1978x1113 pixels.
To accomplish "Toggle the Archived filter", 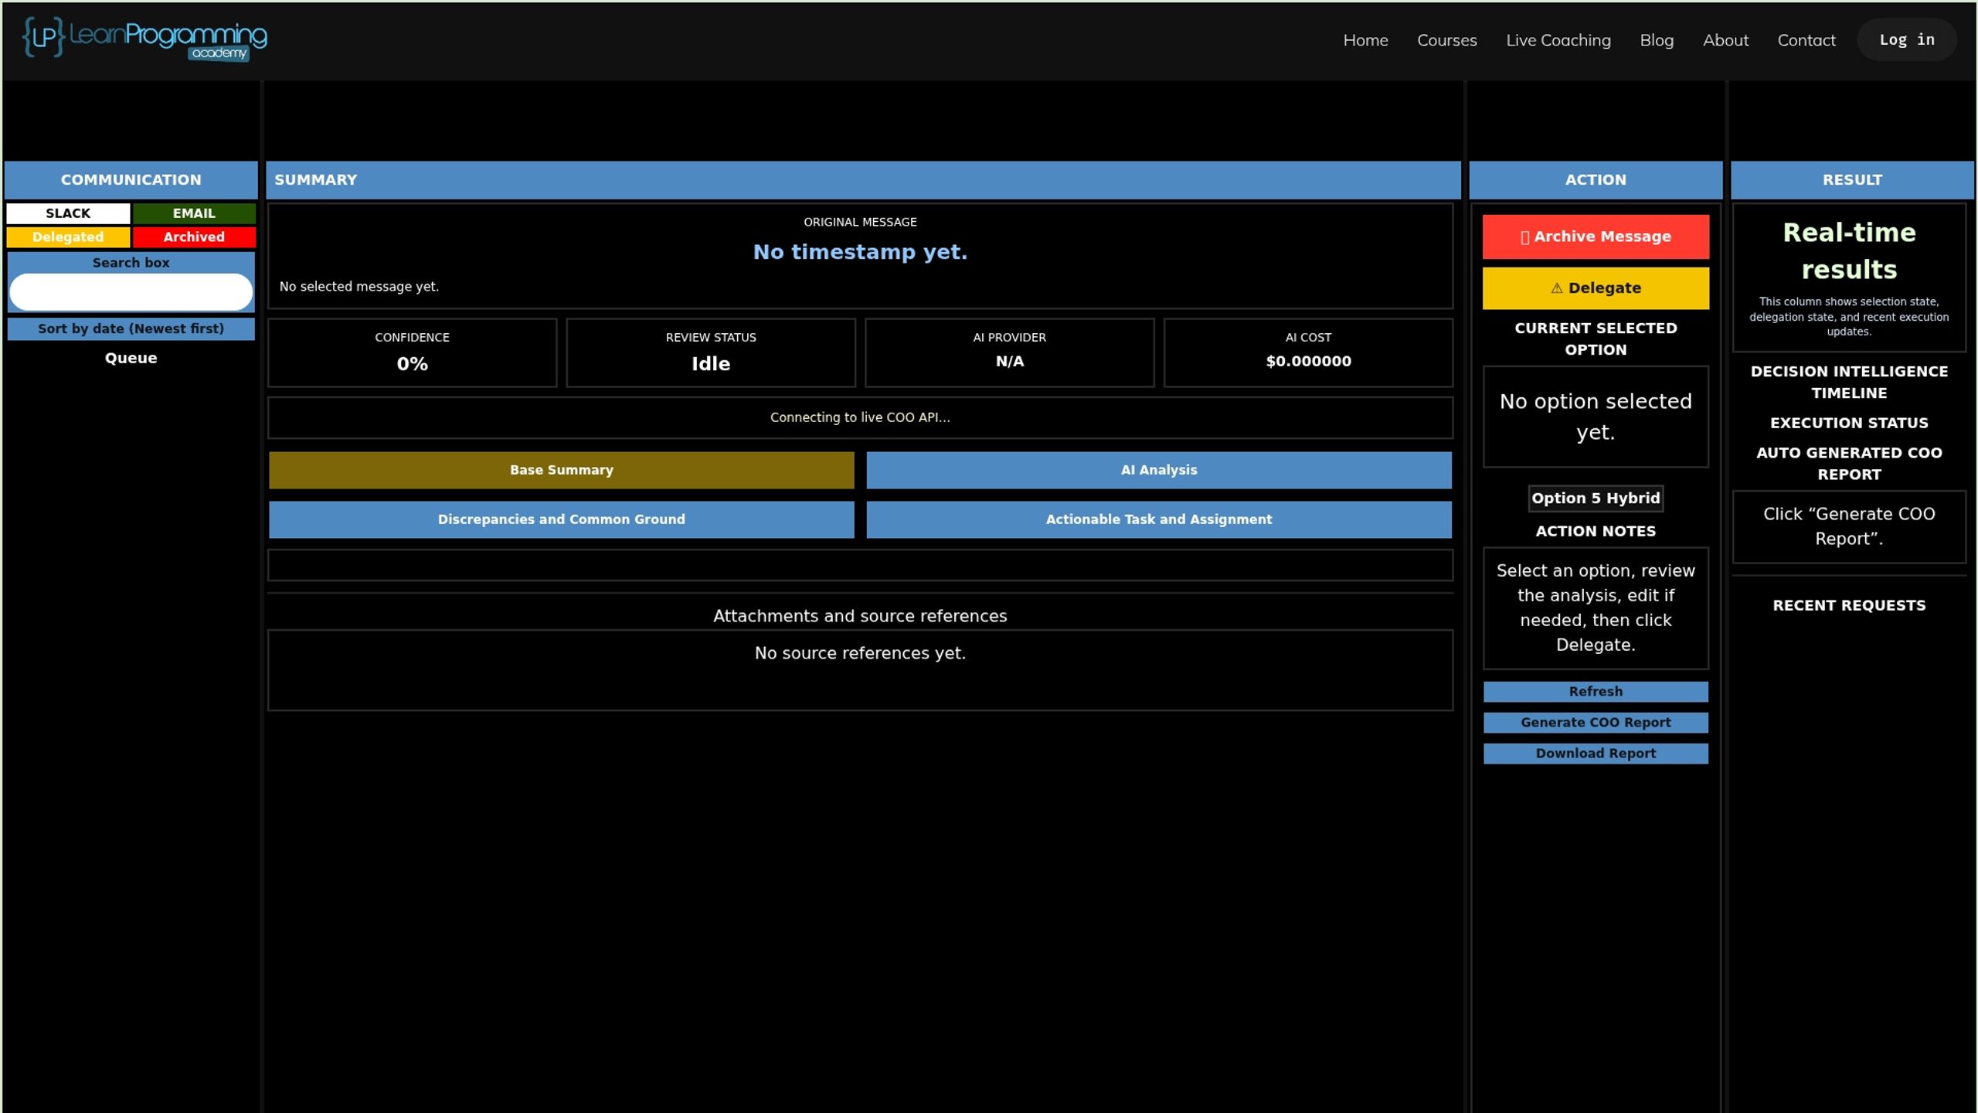I will click(x=194, y=237).
